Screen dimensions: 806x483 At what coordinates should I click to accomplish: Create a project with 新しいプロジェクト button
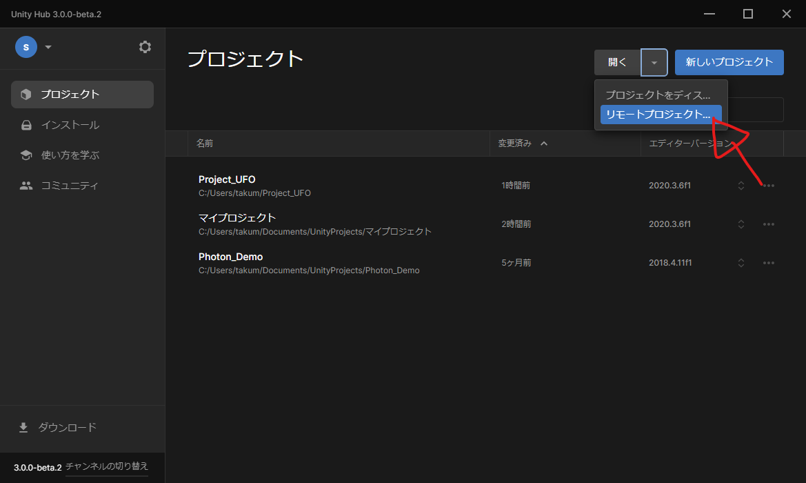point(729,62)
